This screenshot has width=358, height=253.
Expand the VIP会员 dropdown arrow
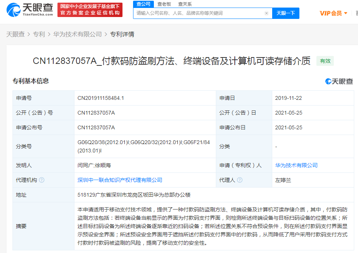click(345, 12)
